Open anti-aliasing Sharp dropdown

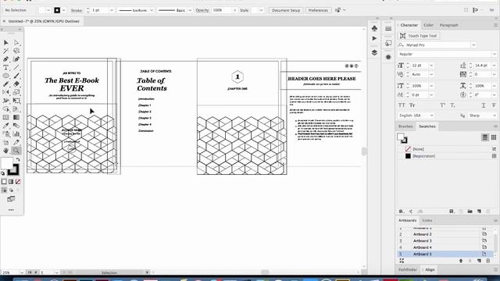click(494, 116)
